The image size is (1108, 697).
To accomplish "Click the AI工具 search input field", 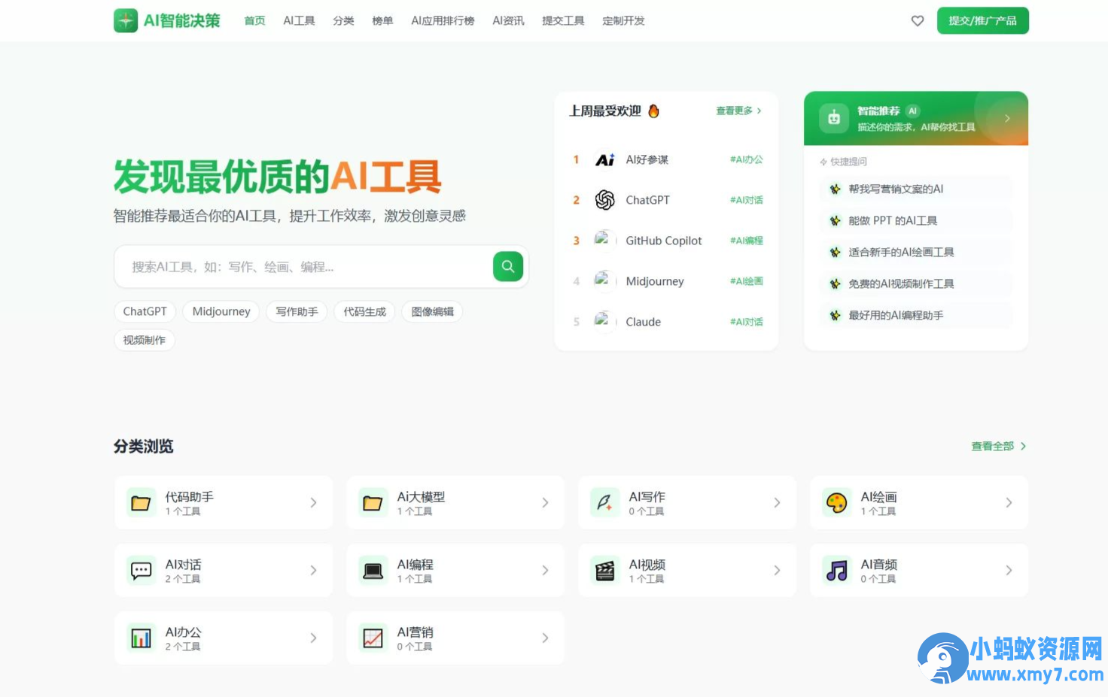I will point(301,266).
